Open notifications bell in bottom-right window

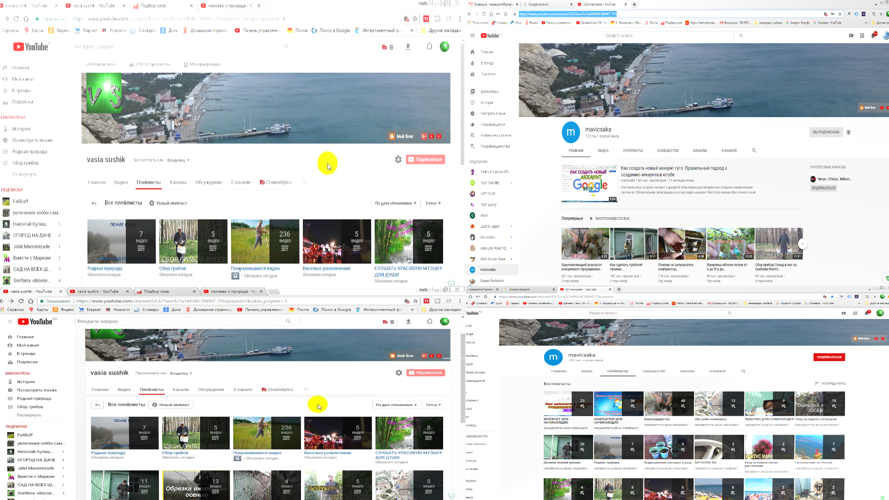pos(867,313)
